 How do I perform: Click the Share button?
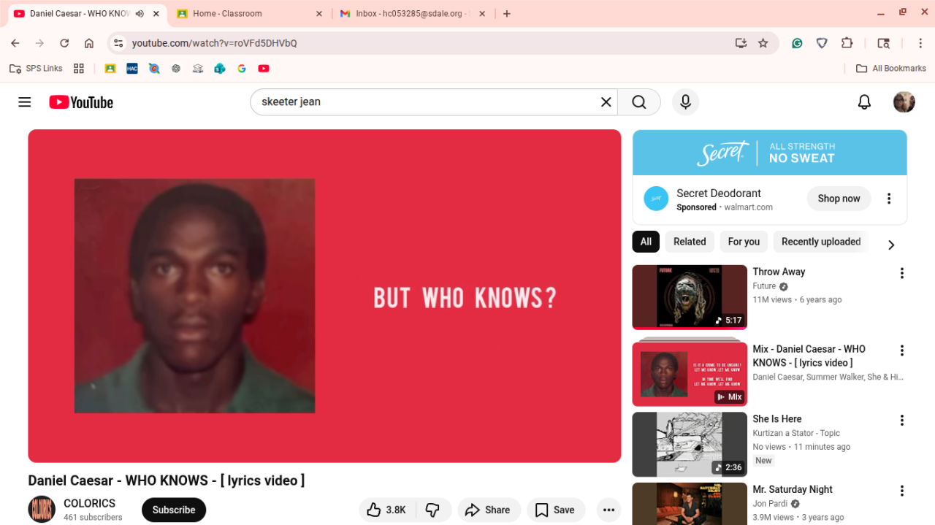pos(489,510)
